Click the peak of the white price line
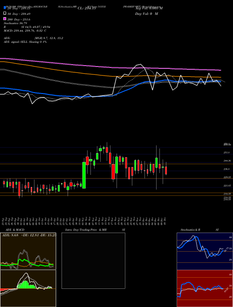This screenshot has width=233, height=307. [x=140, y=64]
